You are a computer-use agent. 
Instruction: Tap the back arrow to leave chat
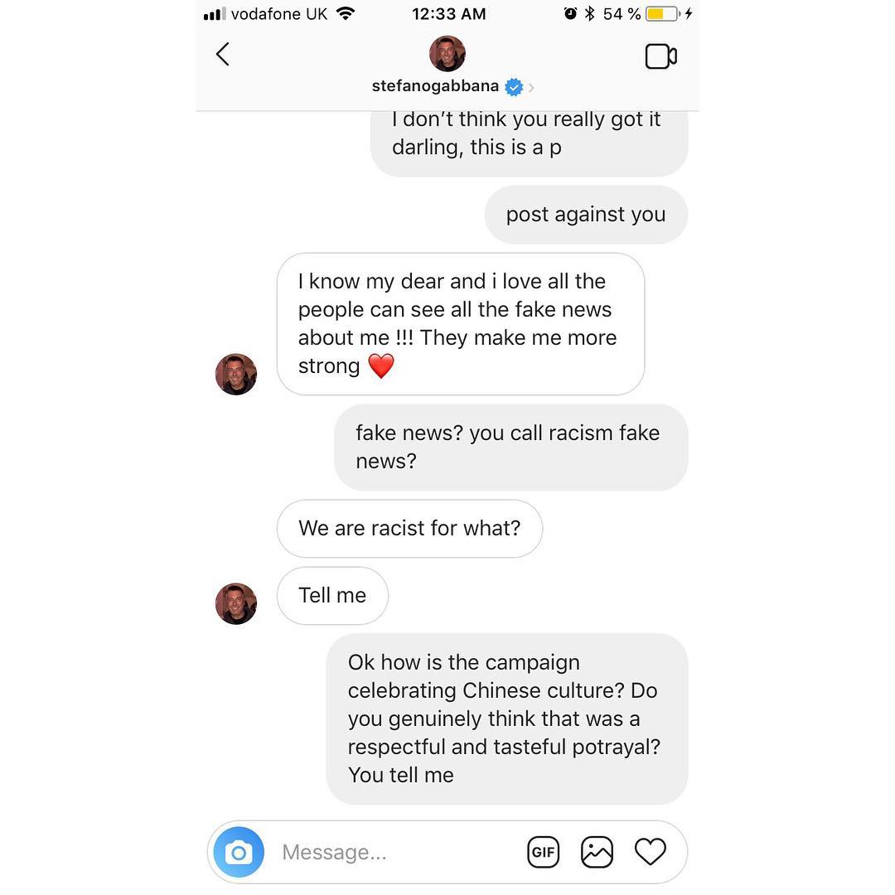pos(223,55)
